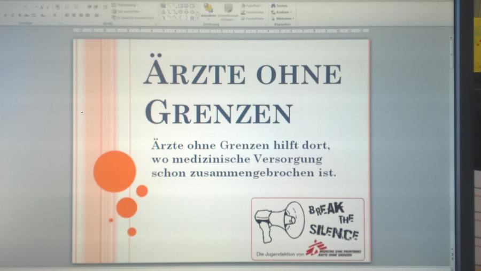Set font color with A icon

click(55, 15)
